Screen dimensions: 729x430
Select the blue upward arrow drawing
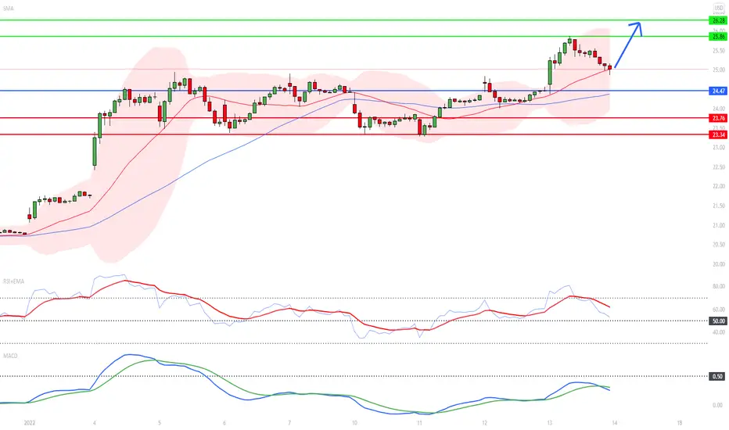coord(627,45)
